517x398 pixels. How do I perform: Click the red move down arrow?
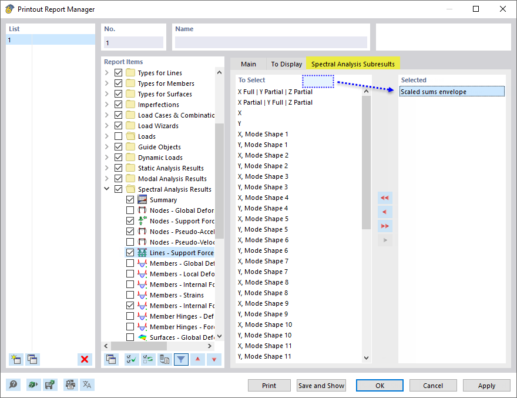tap(214, 359)
